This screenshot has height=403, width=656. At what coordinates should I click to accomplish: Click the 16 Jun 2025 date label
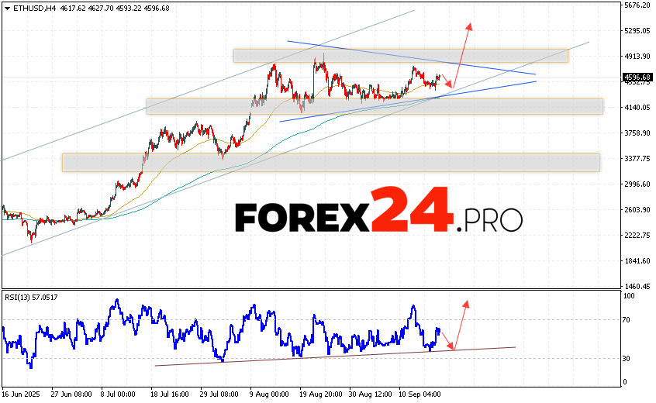(x=22, y=392)
